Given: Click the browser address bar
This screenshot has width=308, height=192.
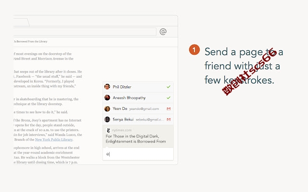Looking at the screenshot, I should 85,32.
